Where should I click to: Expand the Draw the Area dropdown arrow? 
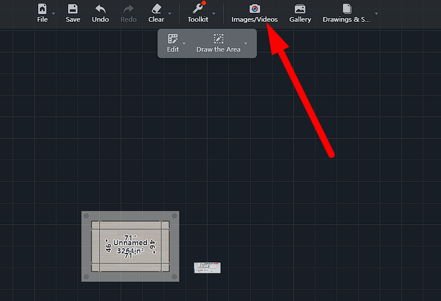[x=245, y=44]
